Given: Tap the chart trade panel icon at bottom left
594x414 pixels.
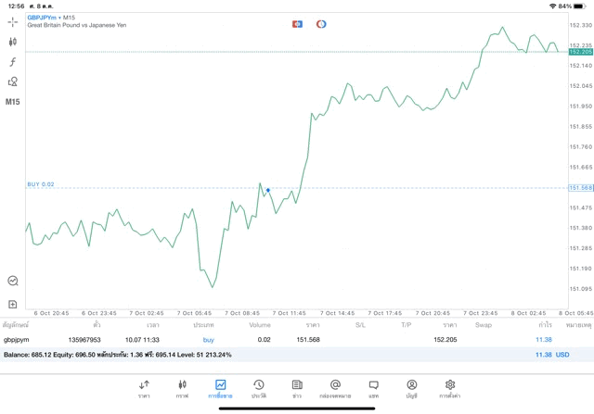Looking at the screenshot, I should [x=13, y=281].
